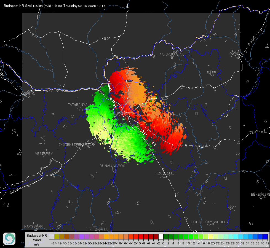The image size is (270, 248).
Task: Click the MISKOLC city label
Action: 239,52
